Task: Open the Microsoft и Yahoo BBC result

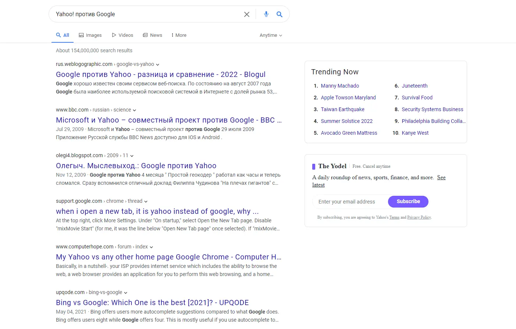Action: coord(169,120)
